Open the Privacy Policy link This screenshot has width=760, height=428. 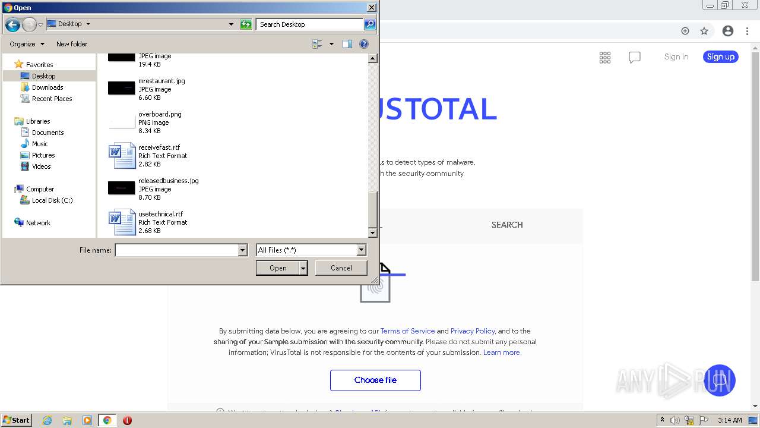[473, 331]
